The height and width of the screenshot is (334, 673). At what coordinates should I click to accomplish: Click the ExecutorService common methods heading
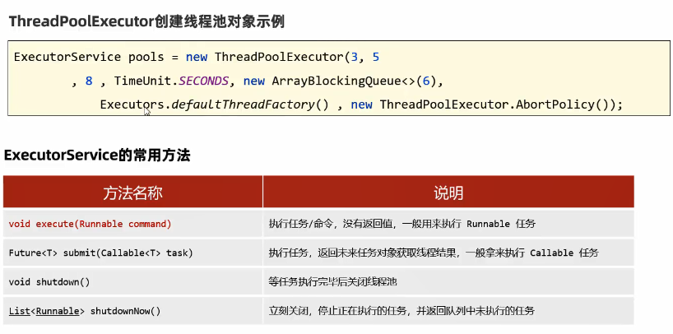click(97, 155)
